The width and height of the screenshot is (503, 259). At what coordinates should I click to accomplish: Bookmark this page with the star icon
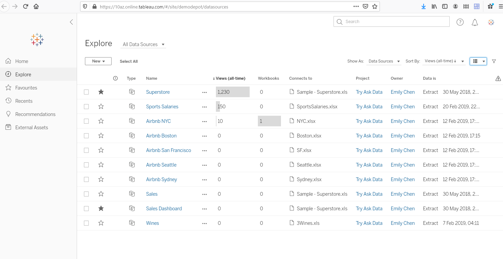[375, 7]
